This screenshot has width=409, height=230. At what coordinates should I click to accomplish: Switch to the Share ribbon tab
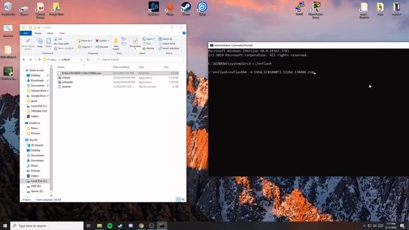click(50, 33)
